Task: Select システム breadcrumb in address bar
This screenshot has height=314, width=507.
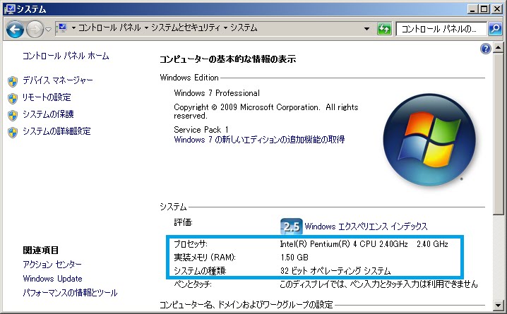Action: [x=244, y=28]
